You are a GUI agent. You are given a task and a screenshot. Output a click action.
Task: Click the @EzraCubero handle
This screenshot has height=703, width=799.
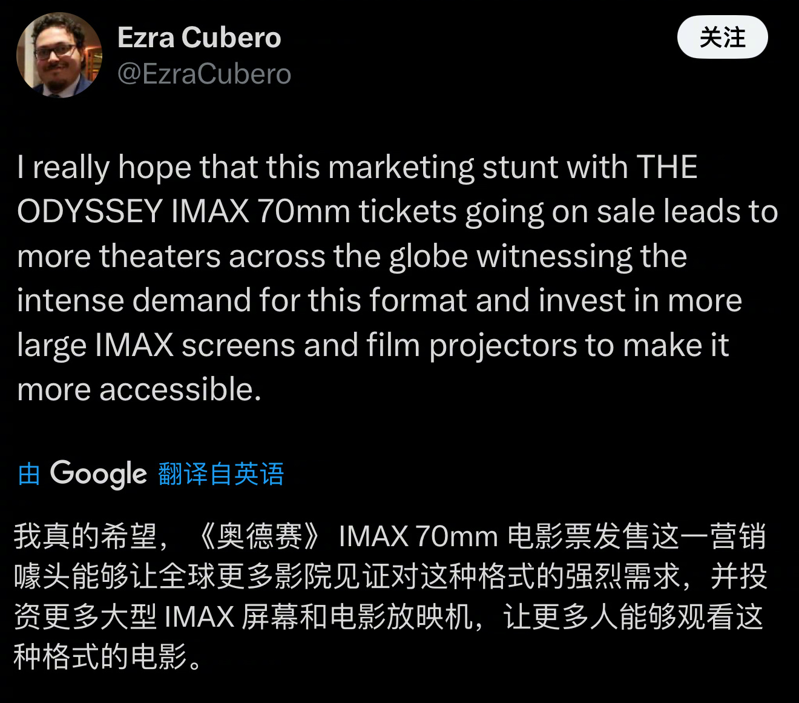tap(204, 74)
